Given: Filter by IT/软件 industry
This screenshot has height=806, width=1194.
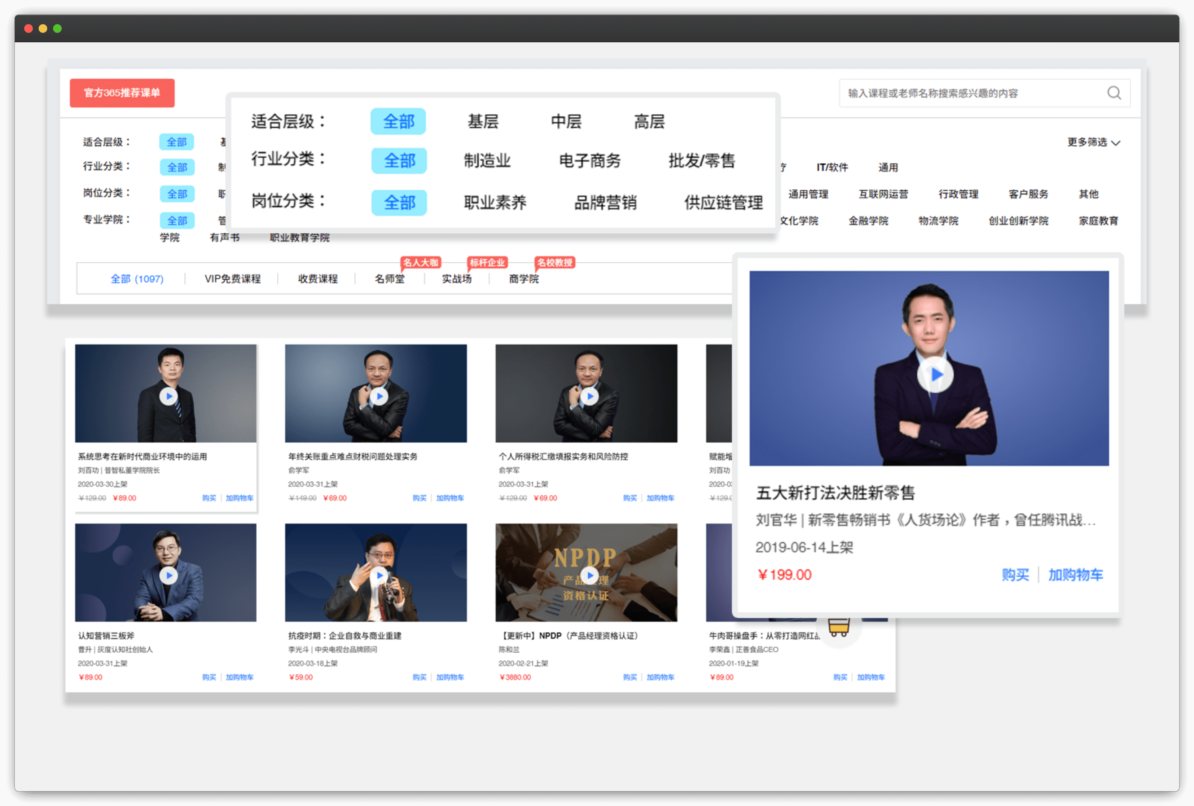Looking at the screenshot, I should point(832,167).
